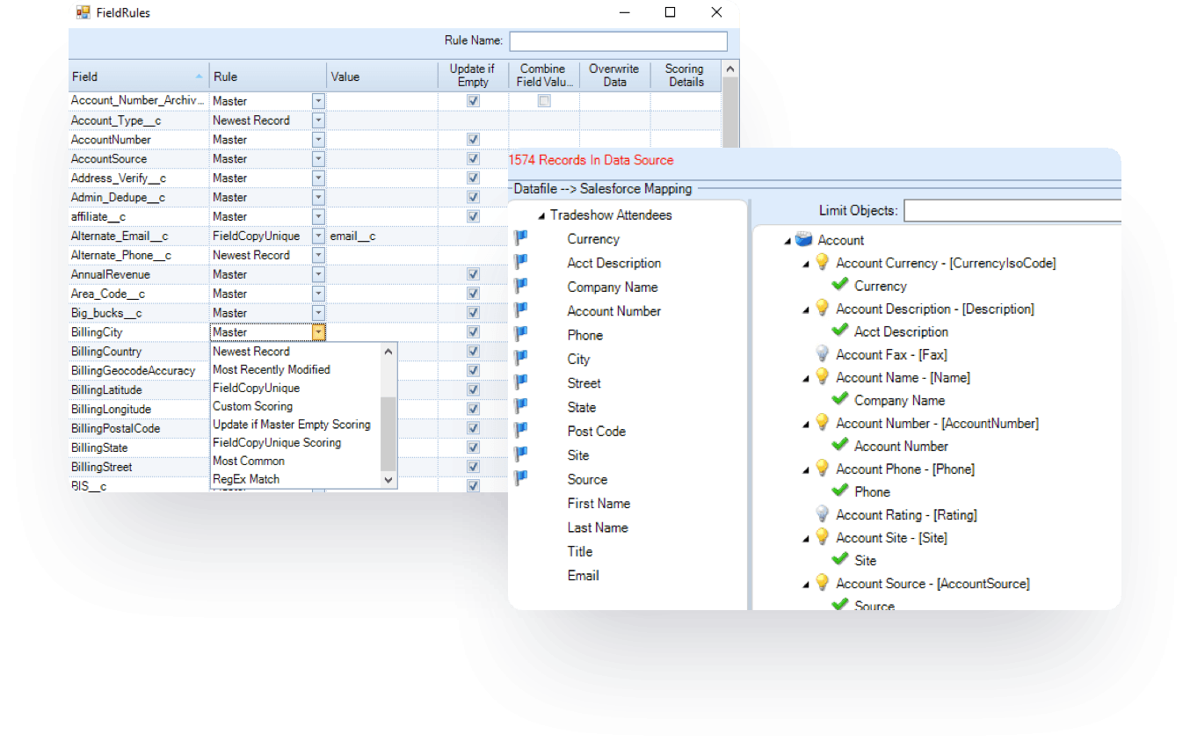Click the lightbulb icon for Account Number - [AccountNumber]
The width and height of the screenshot is (1190, 749).
[822, 422]
